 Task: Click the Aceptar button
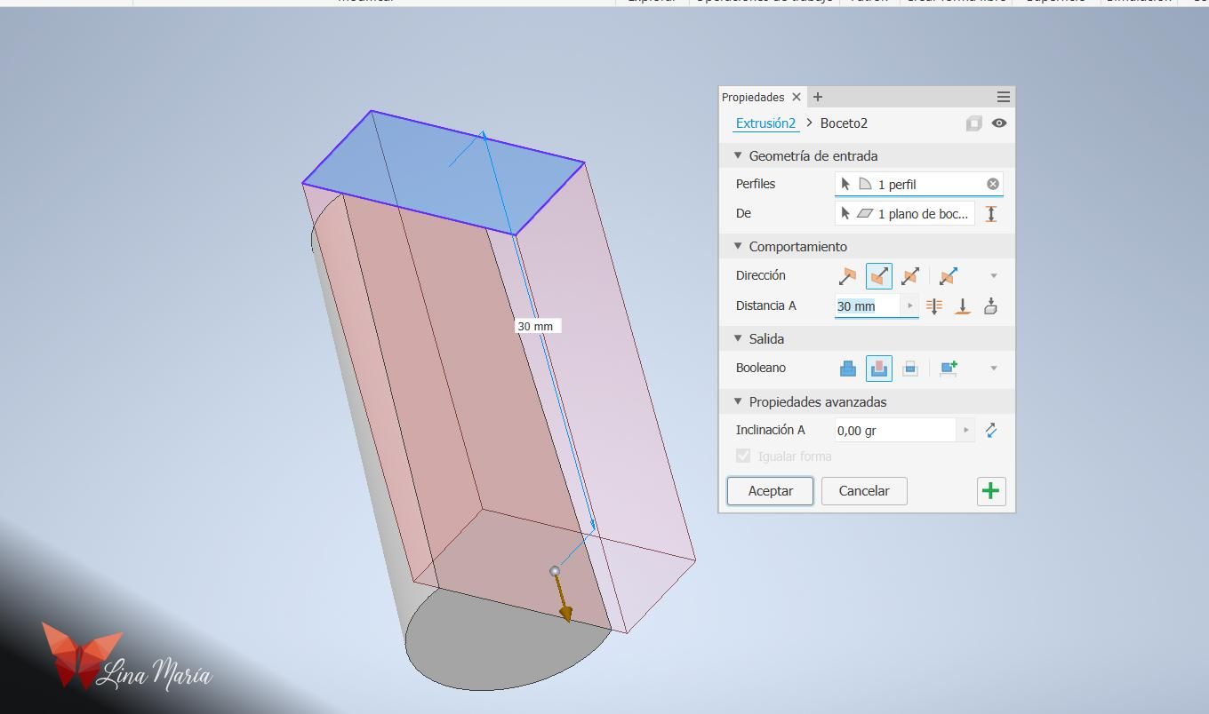pos(771,491)
